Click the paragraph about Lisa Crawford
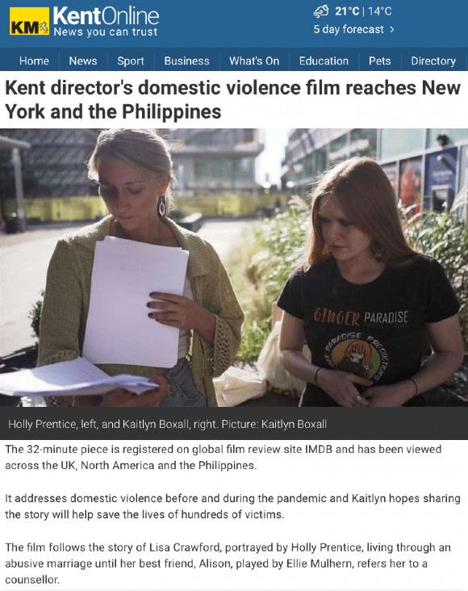 tap(228, 563)
